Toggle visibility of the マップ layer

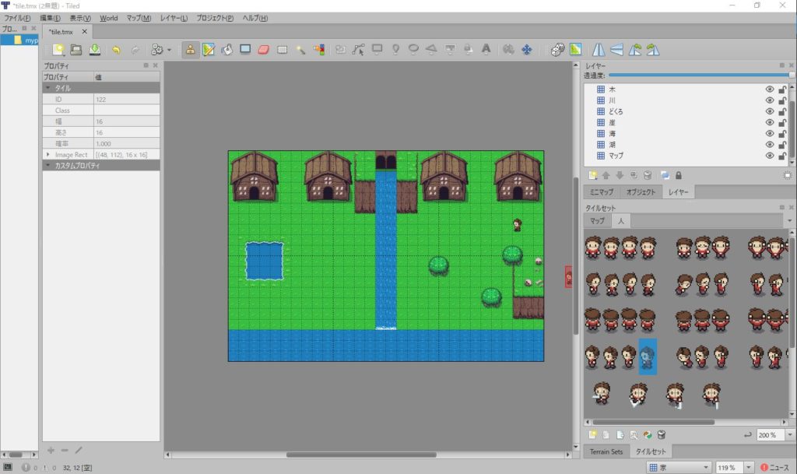click(770, 156)
